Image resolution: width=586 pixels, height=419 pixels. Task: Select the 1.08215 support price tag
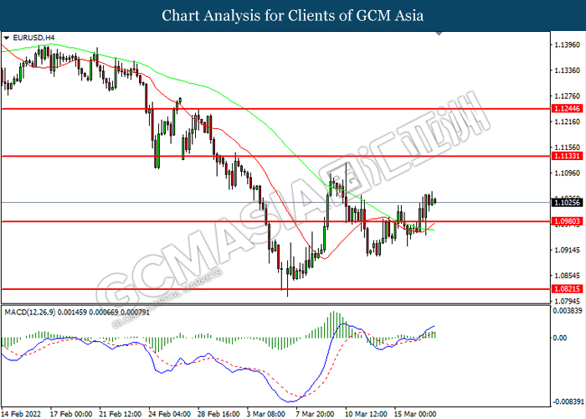(x=567, y=289)
